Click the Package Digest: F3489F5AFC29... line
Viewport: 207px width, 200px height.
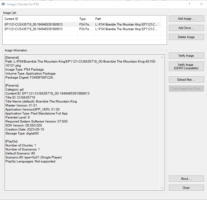[30, 77]
